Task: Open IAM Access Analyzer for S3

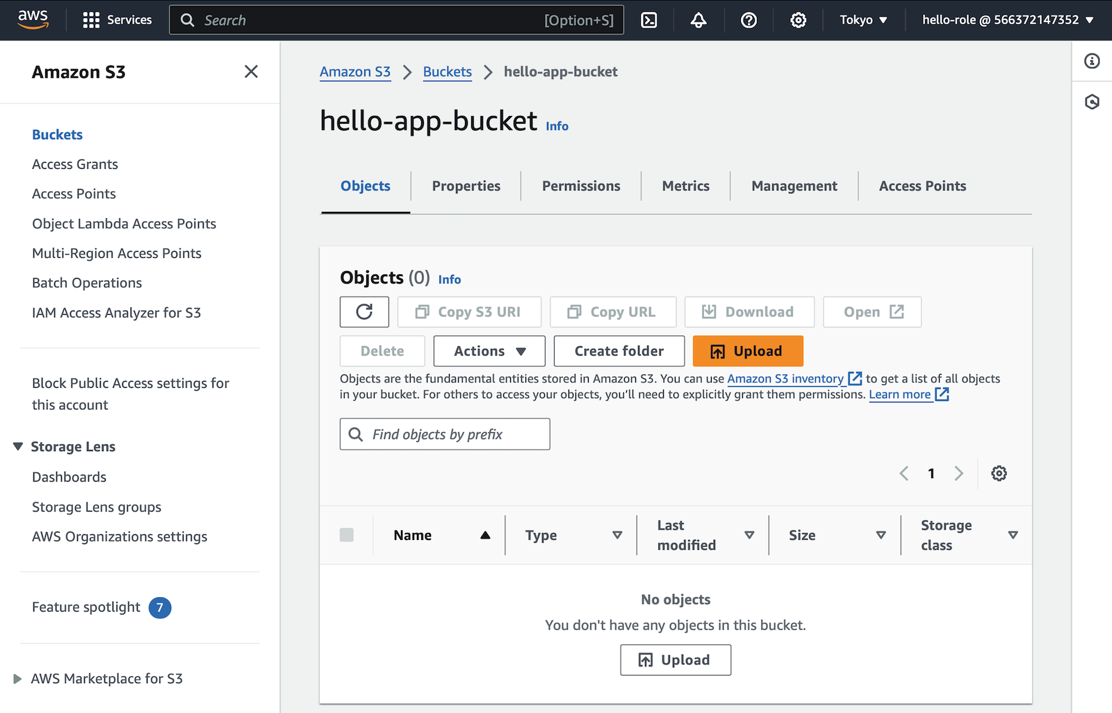Action: 117,313
